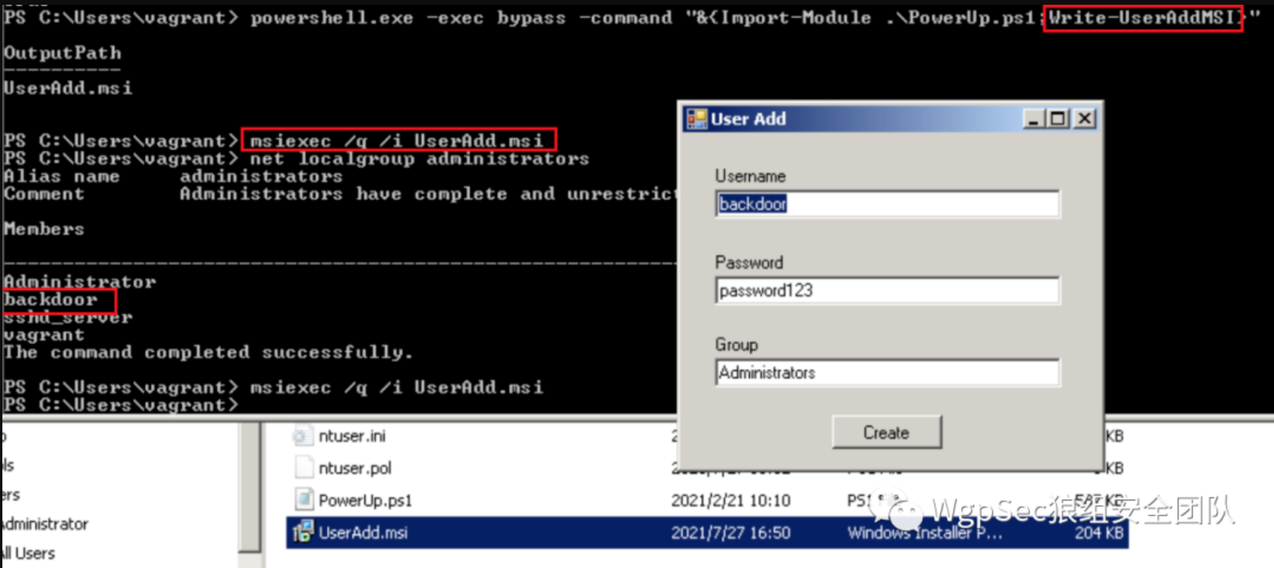This screenshot has width=1274, height=568.
Task: Focus the Username field containing backdoor
Action: click(887, 204)
